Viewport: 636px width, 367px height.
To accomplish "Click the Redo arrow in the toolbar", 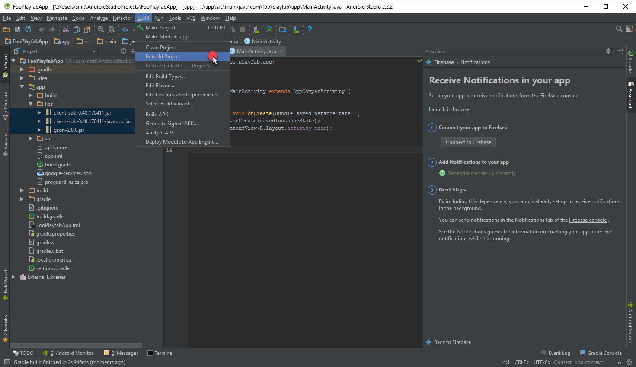I will [x=52, y=29].
